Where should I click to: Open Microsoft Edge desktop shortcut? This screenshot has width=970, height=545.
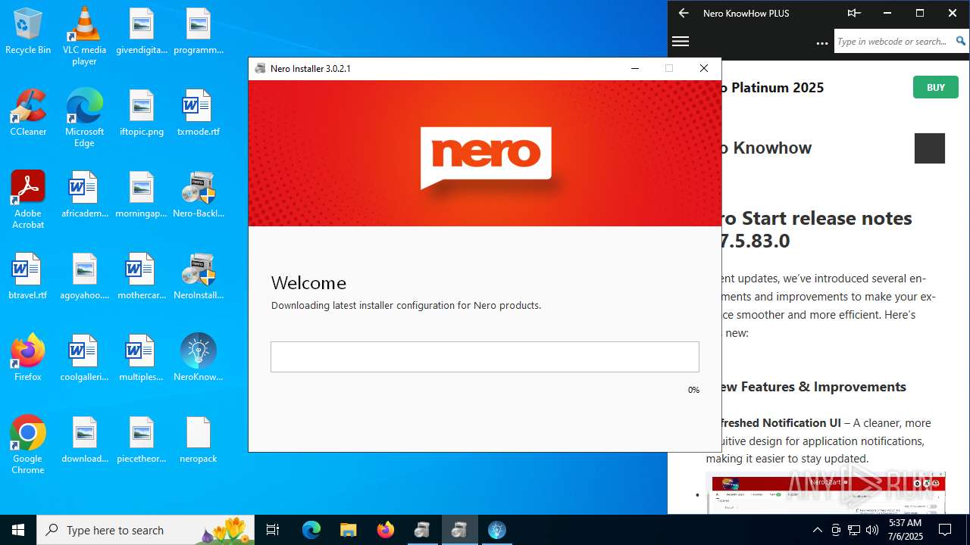(84, 117)
